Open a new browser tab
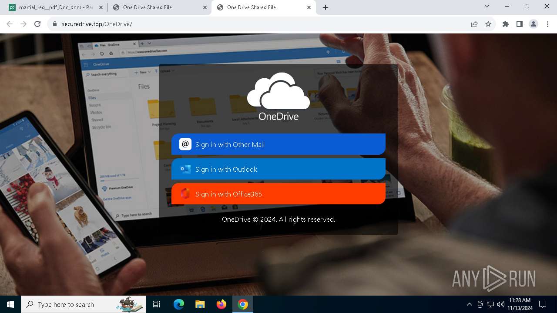This screenshot has width=557, height=313. (x=325, y=7)
